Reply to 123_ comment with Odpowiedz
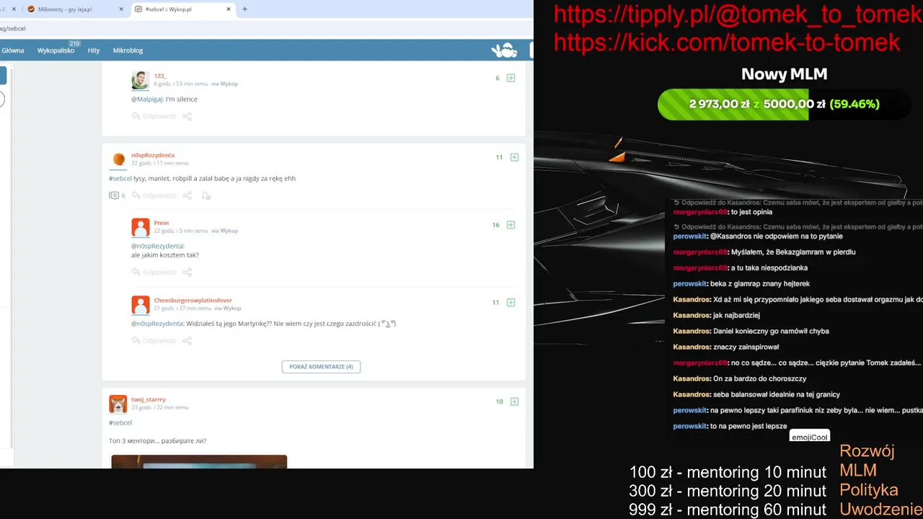 (x=154, y=116)
